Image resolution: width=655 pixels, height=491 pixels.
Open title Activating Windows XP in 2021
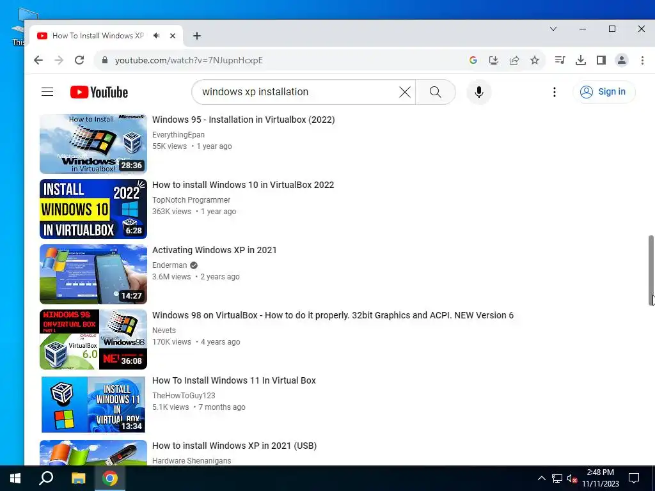pyautogui.click(x=214, y=250)
